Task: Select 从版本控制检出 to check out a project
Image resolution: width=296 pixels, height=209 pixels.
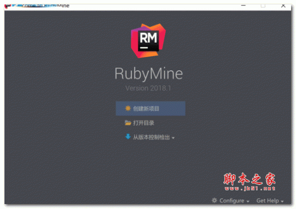Action: coord(151,137)
